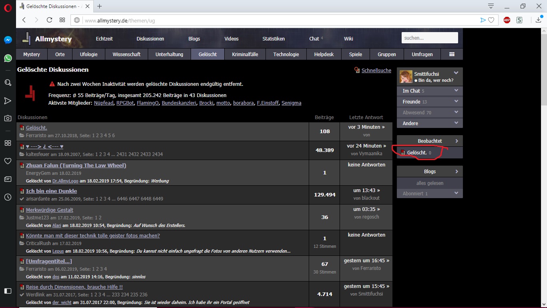547x308 pixels.
Task: Open the sidebar history clock icon
Action: (x=8, y=197)
